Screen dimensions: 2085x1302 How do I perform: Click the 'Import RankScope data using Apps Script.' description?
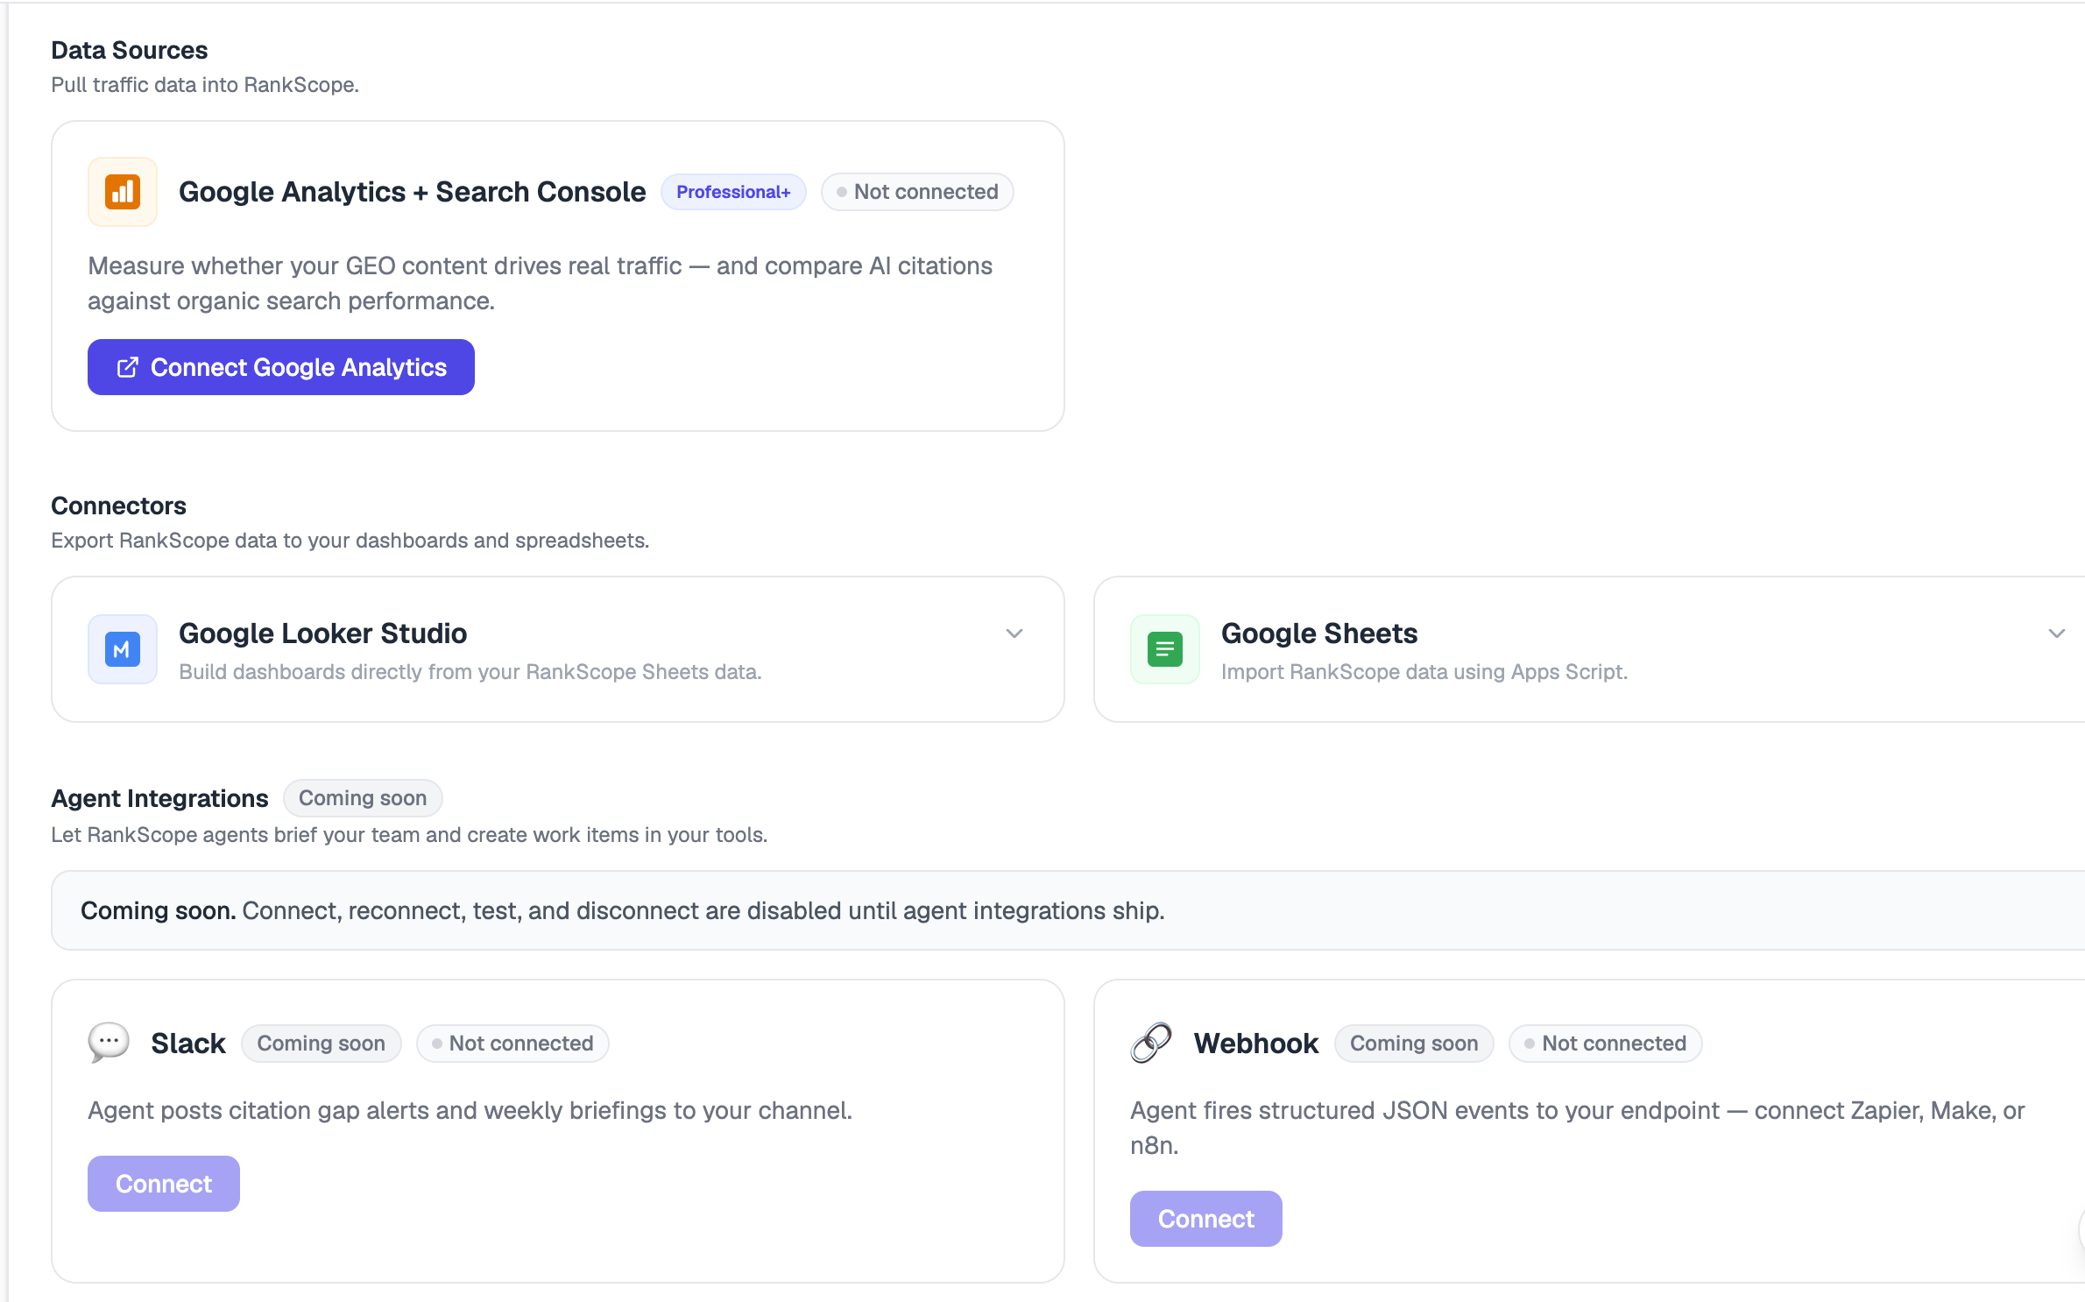[1424, 672]
